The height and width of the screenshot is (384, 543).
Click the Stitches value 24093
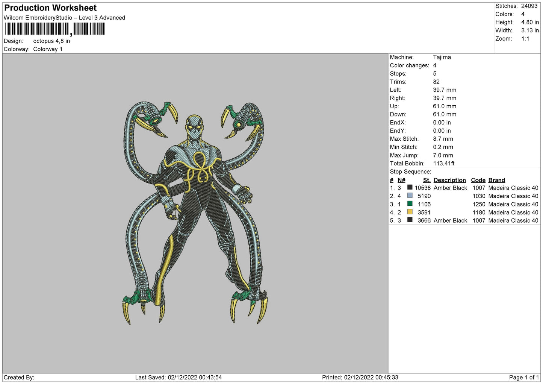529,6
